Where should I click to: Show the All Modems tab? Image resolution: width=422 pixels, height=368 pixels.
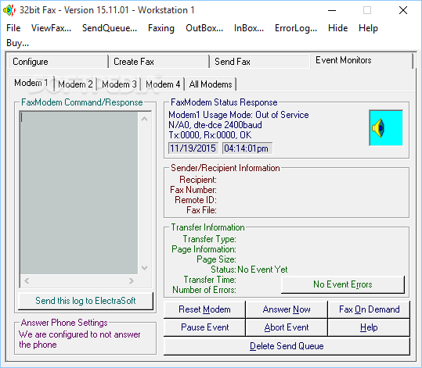[211, 84]
